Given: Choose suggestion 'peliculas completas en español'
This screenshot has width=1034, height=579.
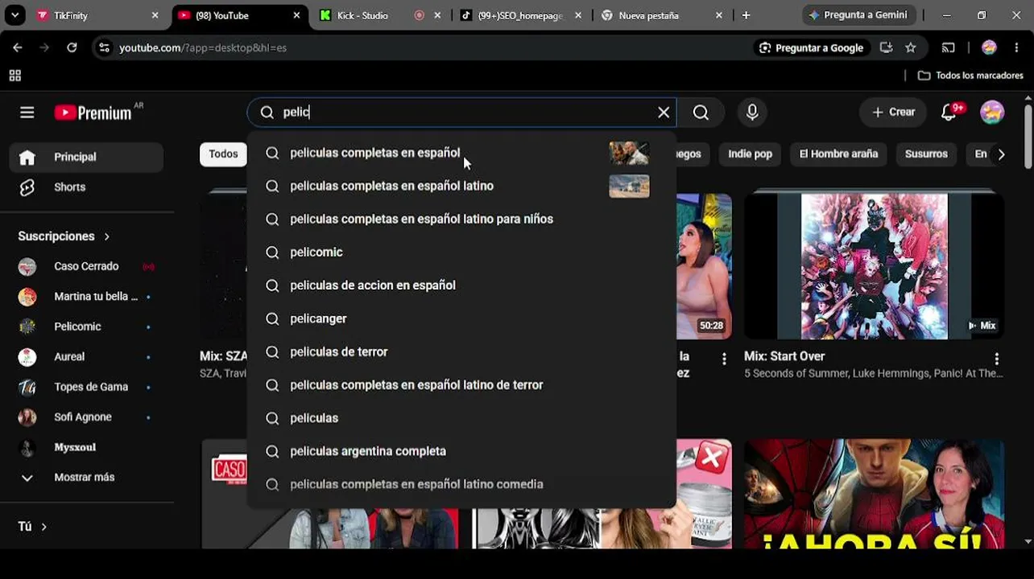Looking at the screenshot, I should point(461,153).
